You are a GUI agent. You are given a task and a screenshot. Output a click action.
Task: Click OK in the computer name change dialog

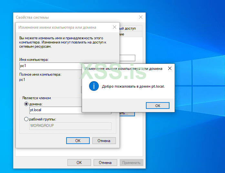point(78,141)
